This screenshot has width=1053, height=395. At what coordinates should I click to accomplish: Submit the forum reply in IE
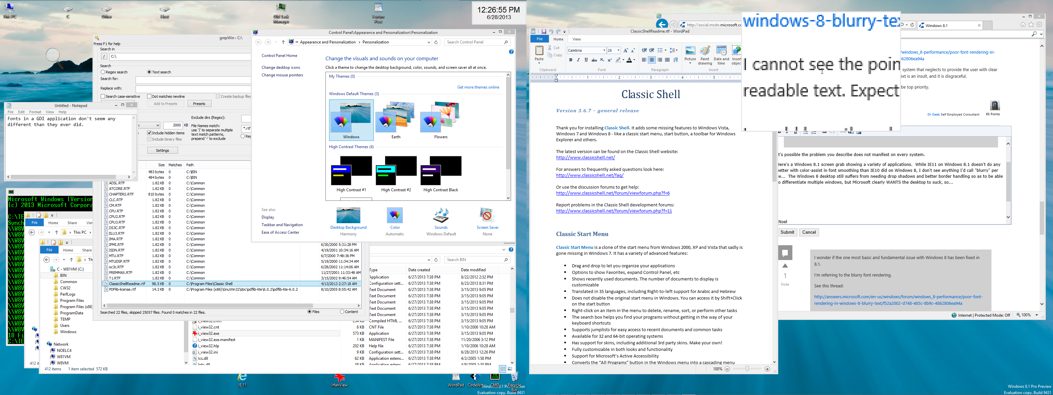coord(787,232)
